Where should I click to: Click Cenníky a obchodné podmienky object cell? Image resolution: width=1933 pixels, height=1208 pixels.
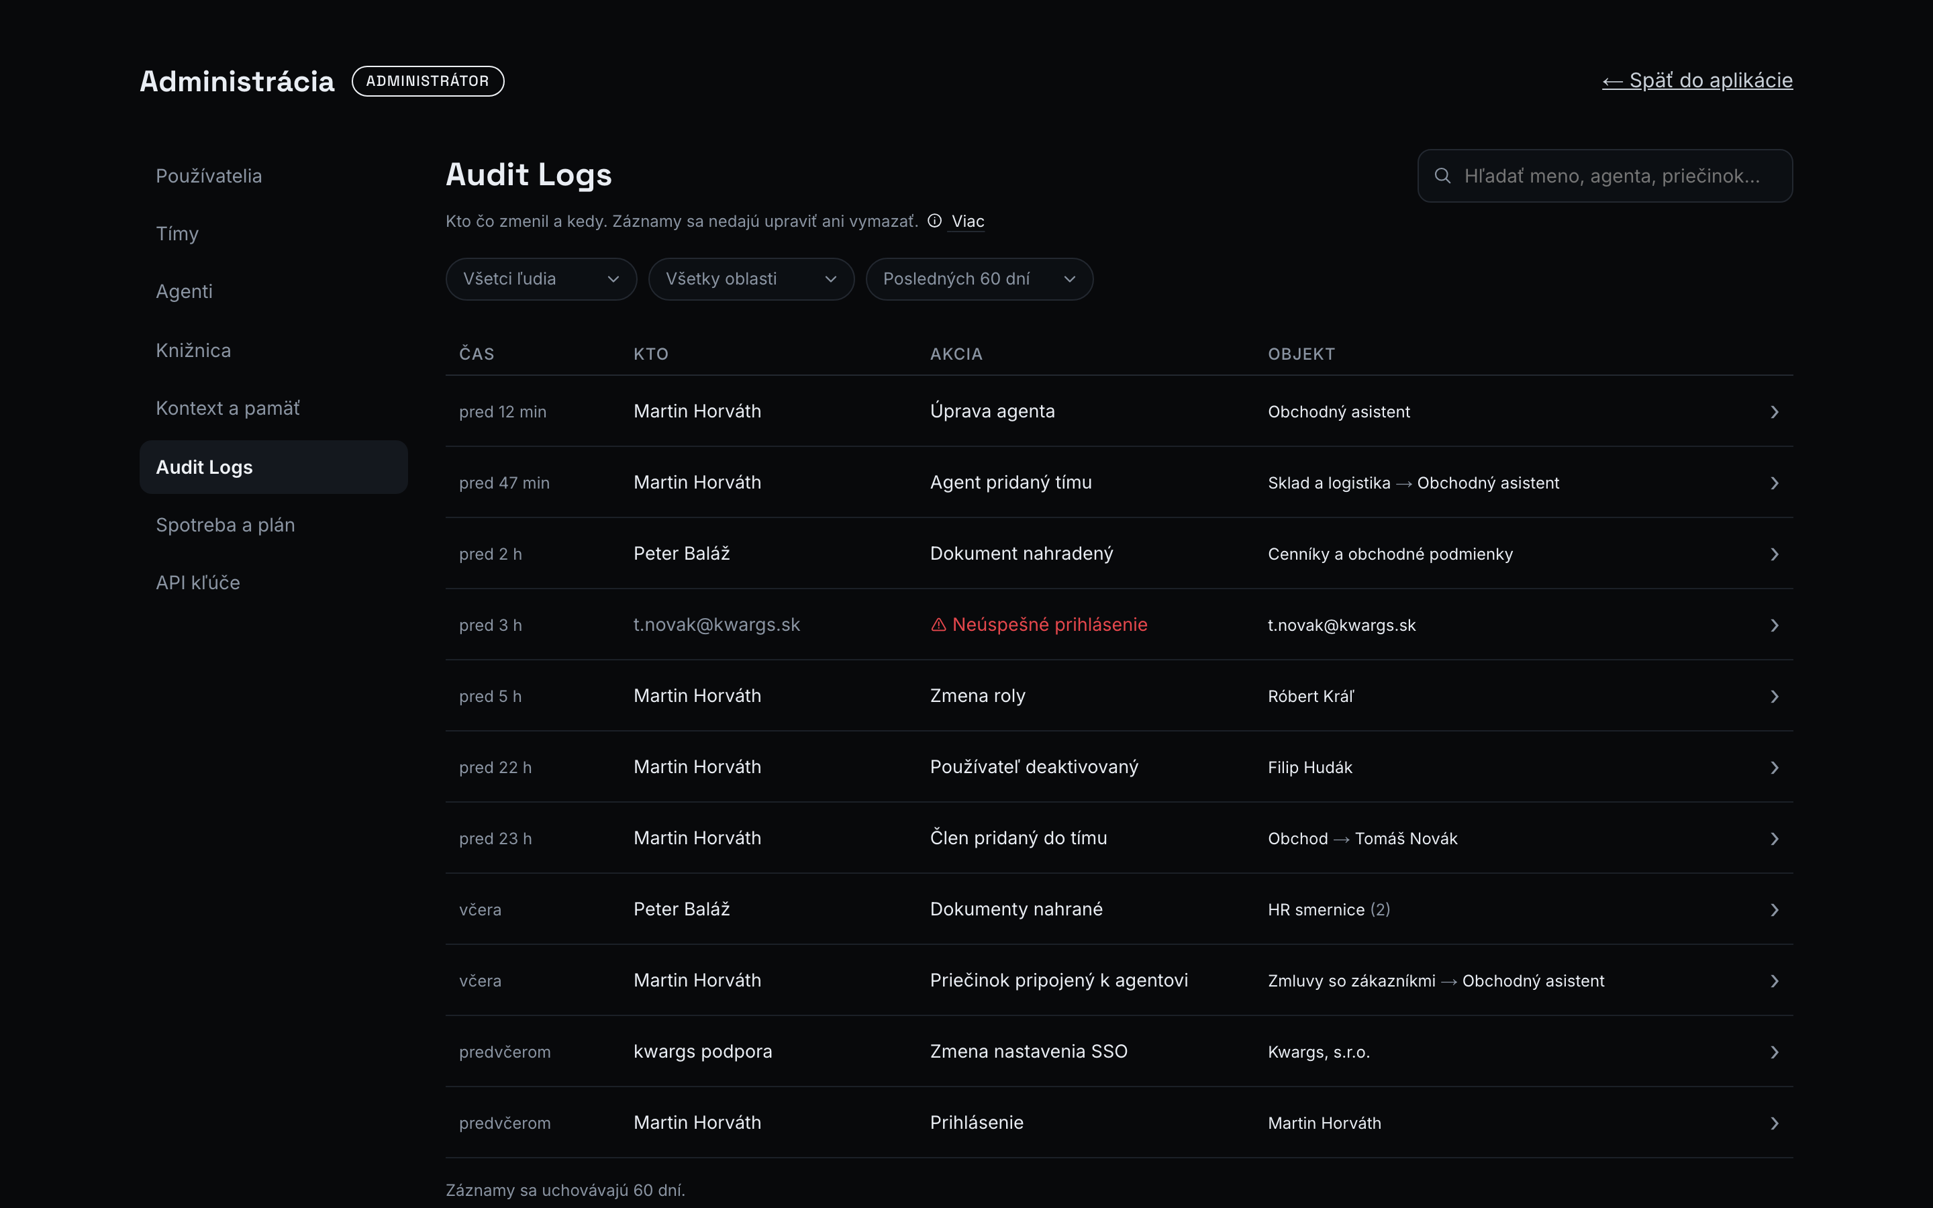1390,554
